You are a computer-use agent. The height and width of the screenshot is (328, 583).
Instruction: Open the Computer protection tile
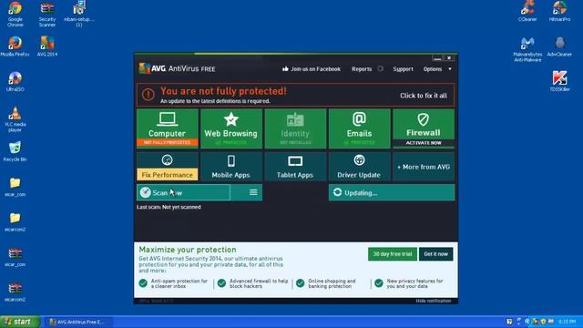click(168, 128)
